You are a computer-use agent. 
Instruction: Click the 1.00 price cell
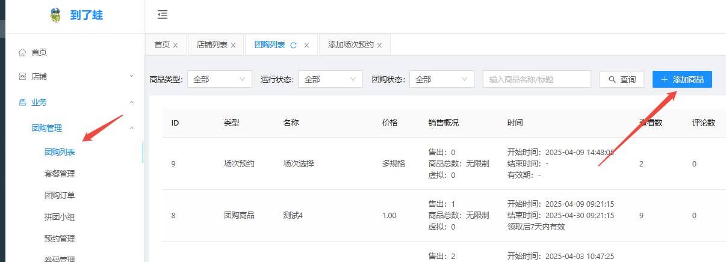389,215
